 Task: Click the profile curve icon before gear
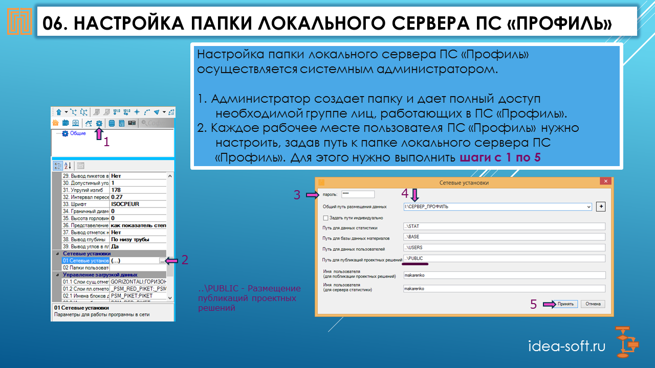pos(89,123)
